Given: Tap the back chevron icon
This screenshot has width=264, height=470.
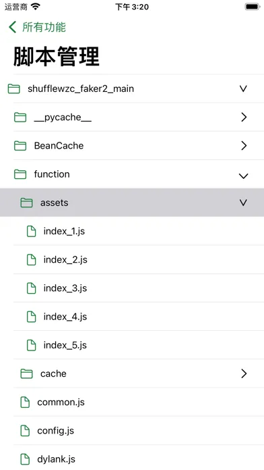Looking at the screenshot, I should (12, 27).
